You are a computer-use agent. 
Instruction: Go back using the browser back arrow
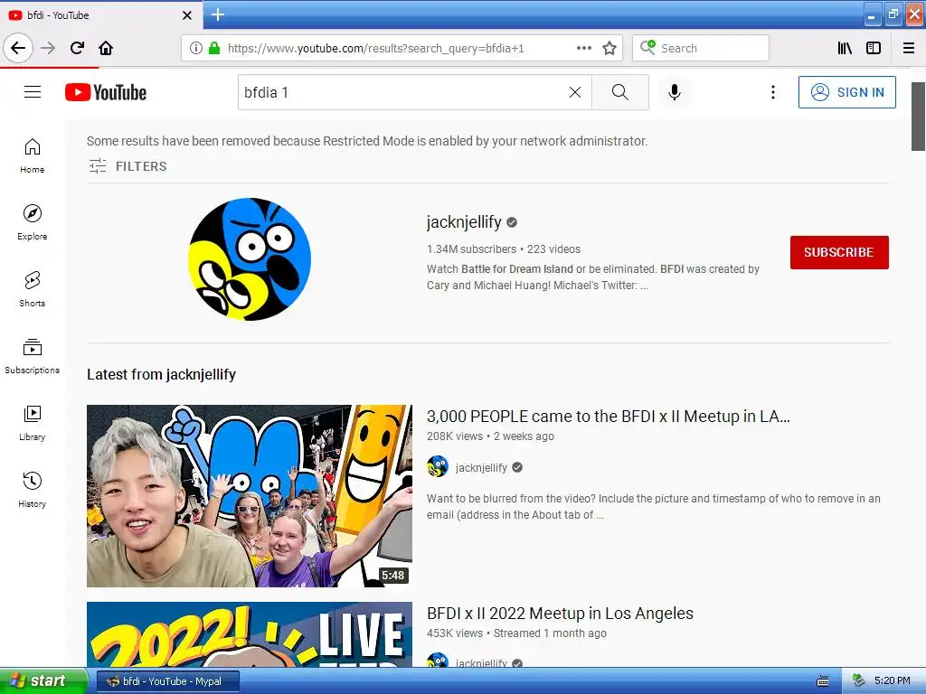coord(18,48)
